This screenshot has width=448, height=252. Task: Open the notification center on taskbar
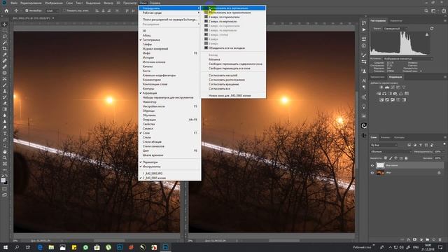pos(440,247)
